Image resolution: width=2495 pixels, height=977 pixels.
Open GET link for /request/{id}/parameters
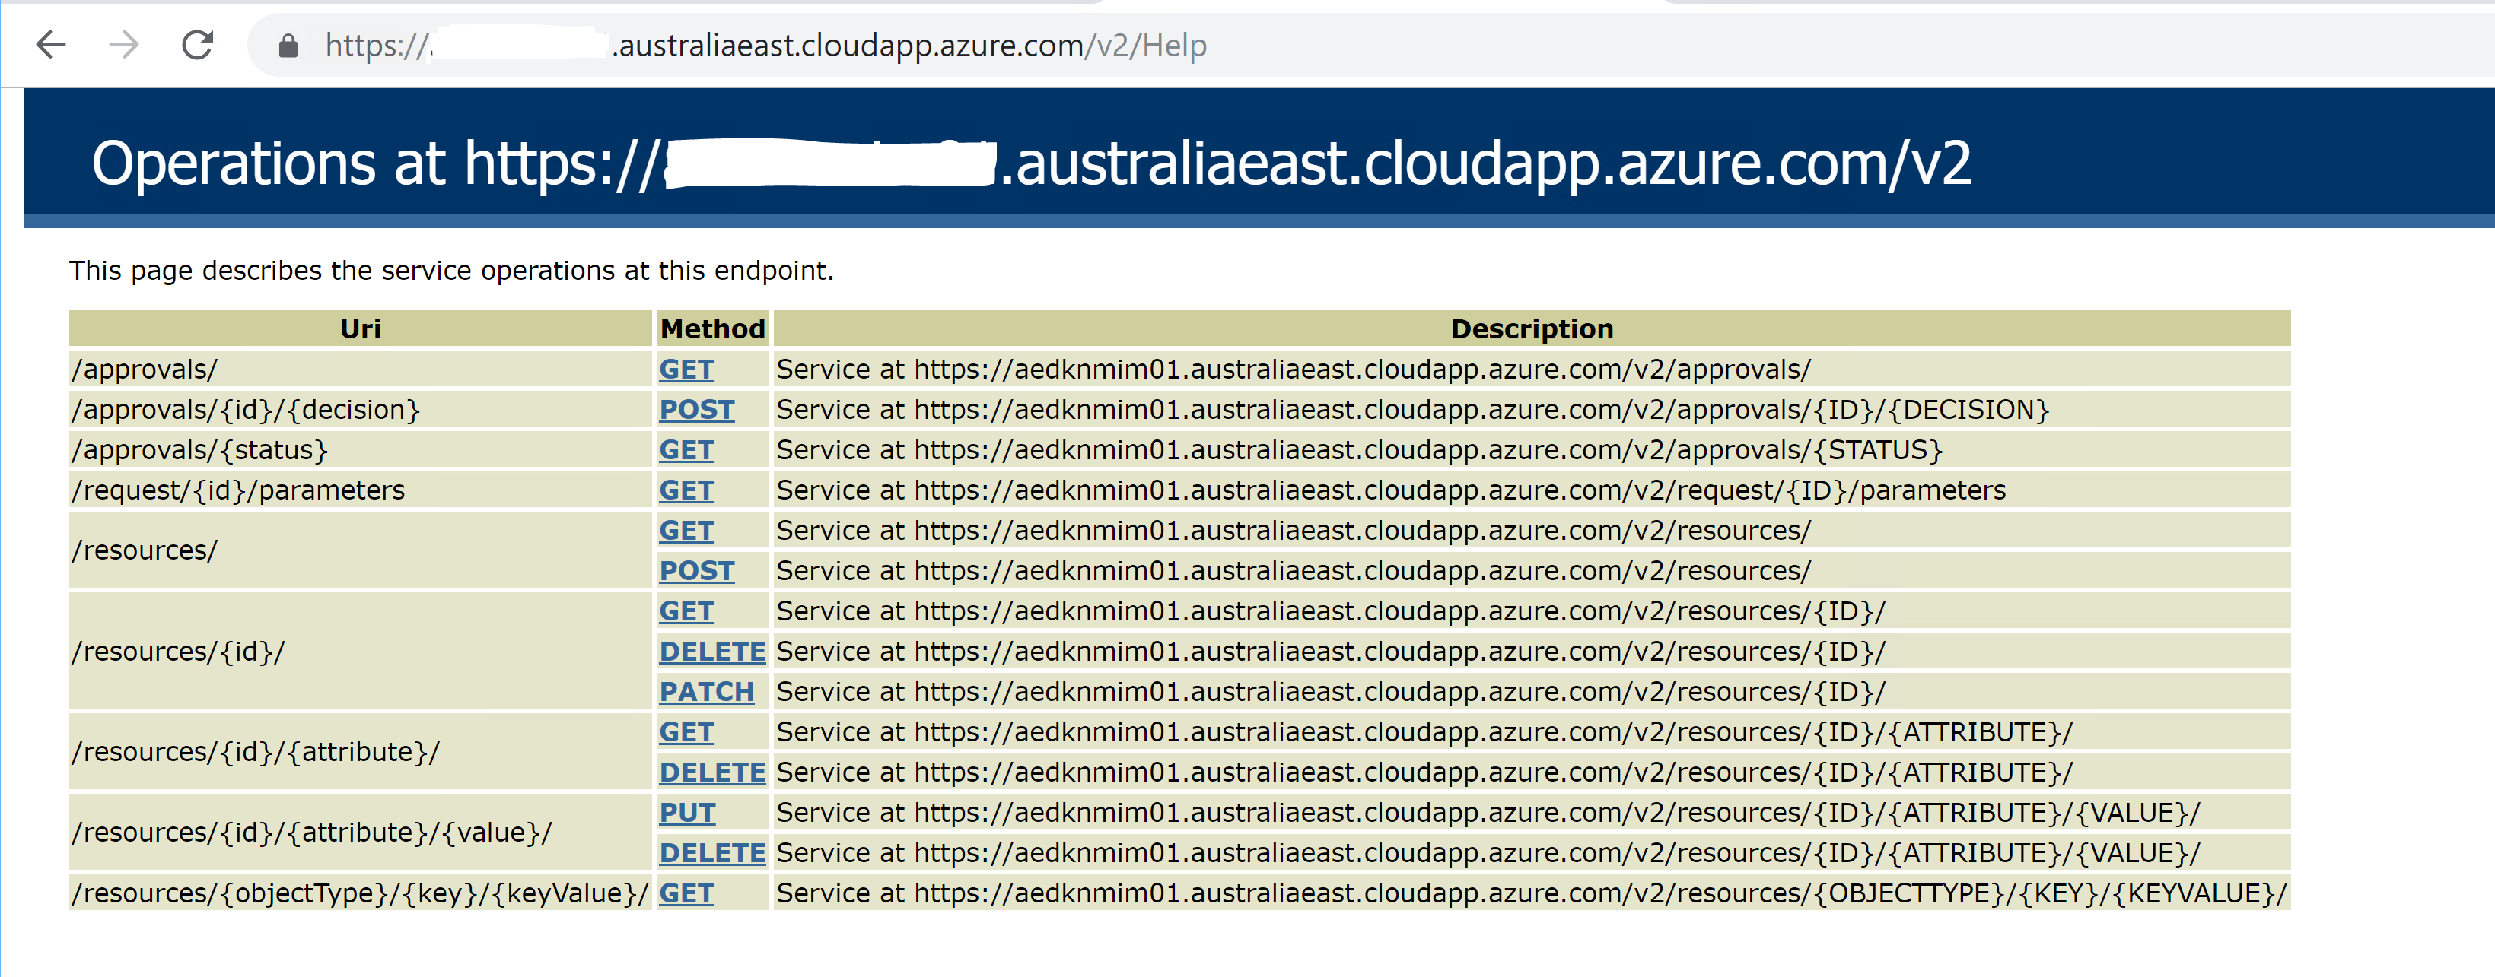(x=686, y=490)
